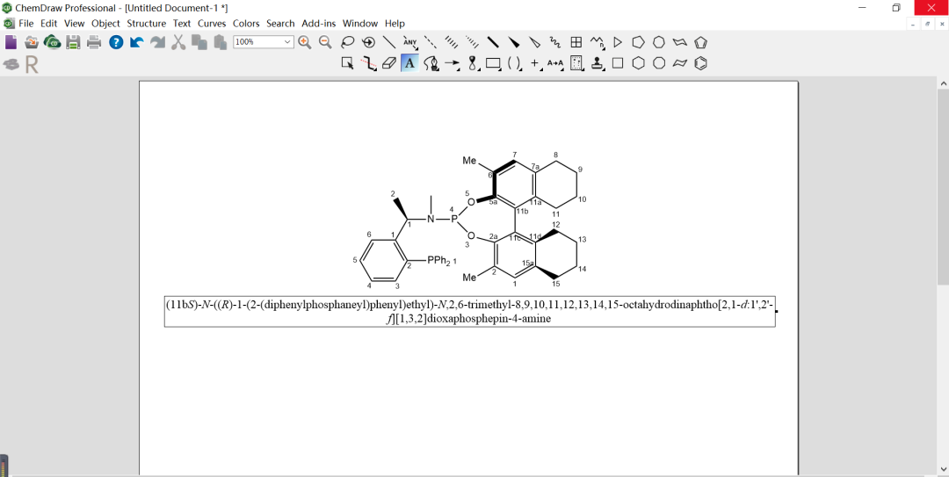Image resolution: width=949 pixels, height=477 pixels.
Task: Click the large R reaction icon
Action: pyautogui.click(x=32, y=65)
